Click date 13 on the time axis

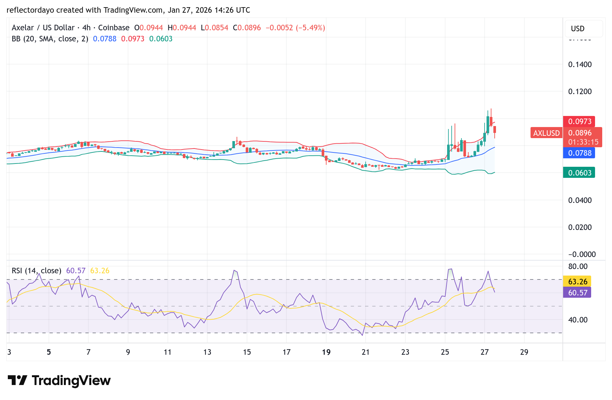(x=207, y=352)
